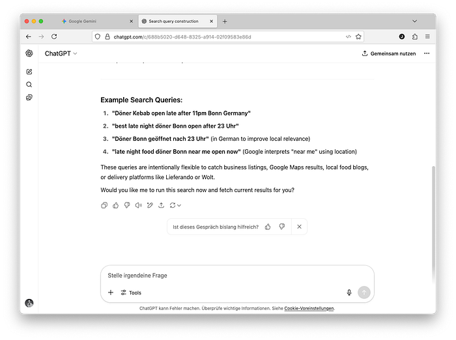
Task: Open a new browser tab
Action: click(225, 21)
